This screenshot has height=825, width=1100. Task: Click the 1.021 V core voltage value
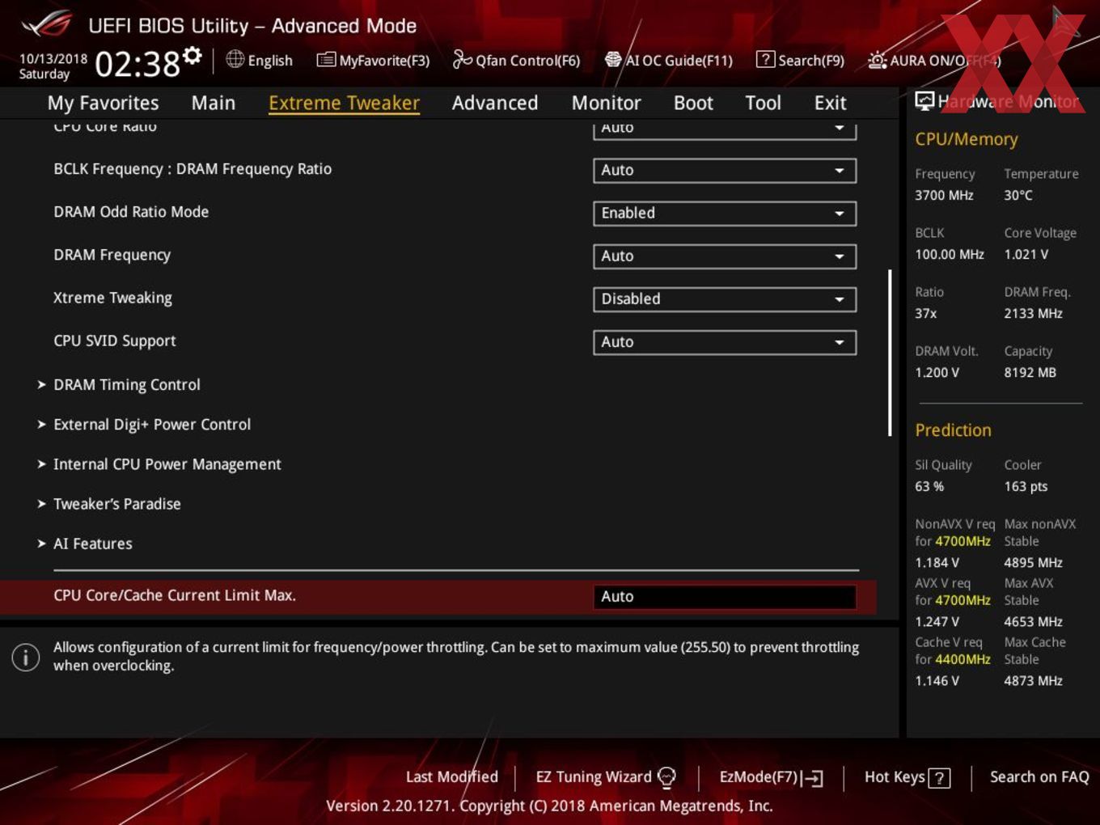coord(1026,254)
